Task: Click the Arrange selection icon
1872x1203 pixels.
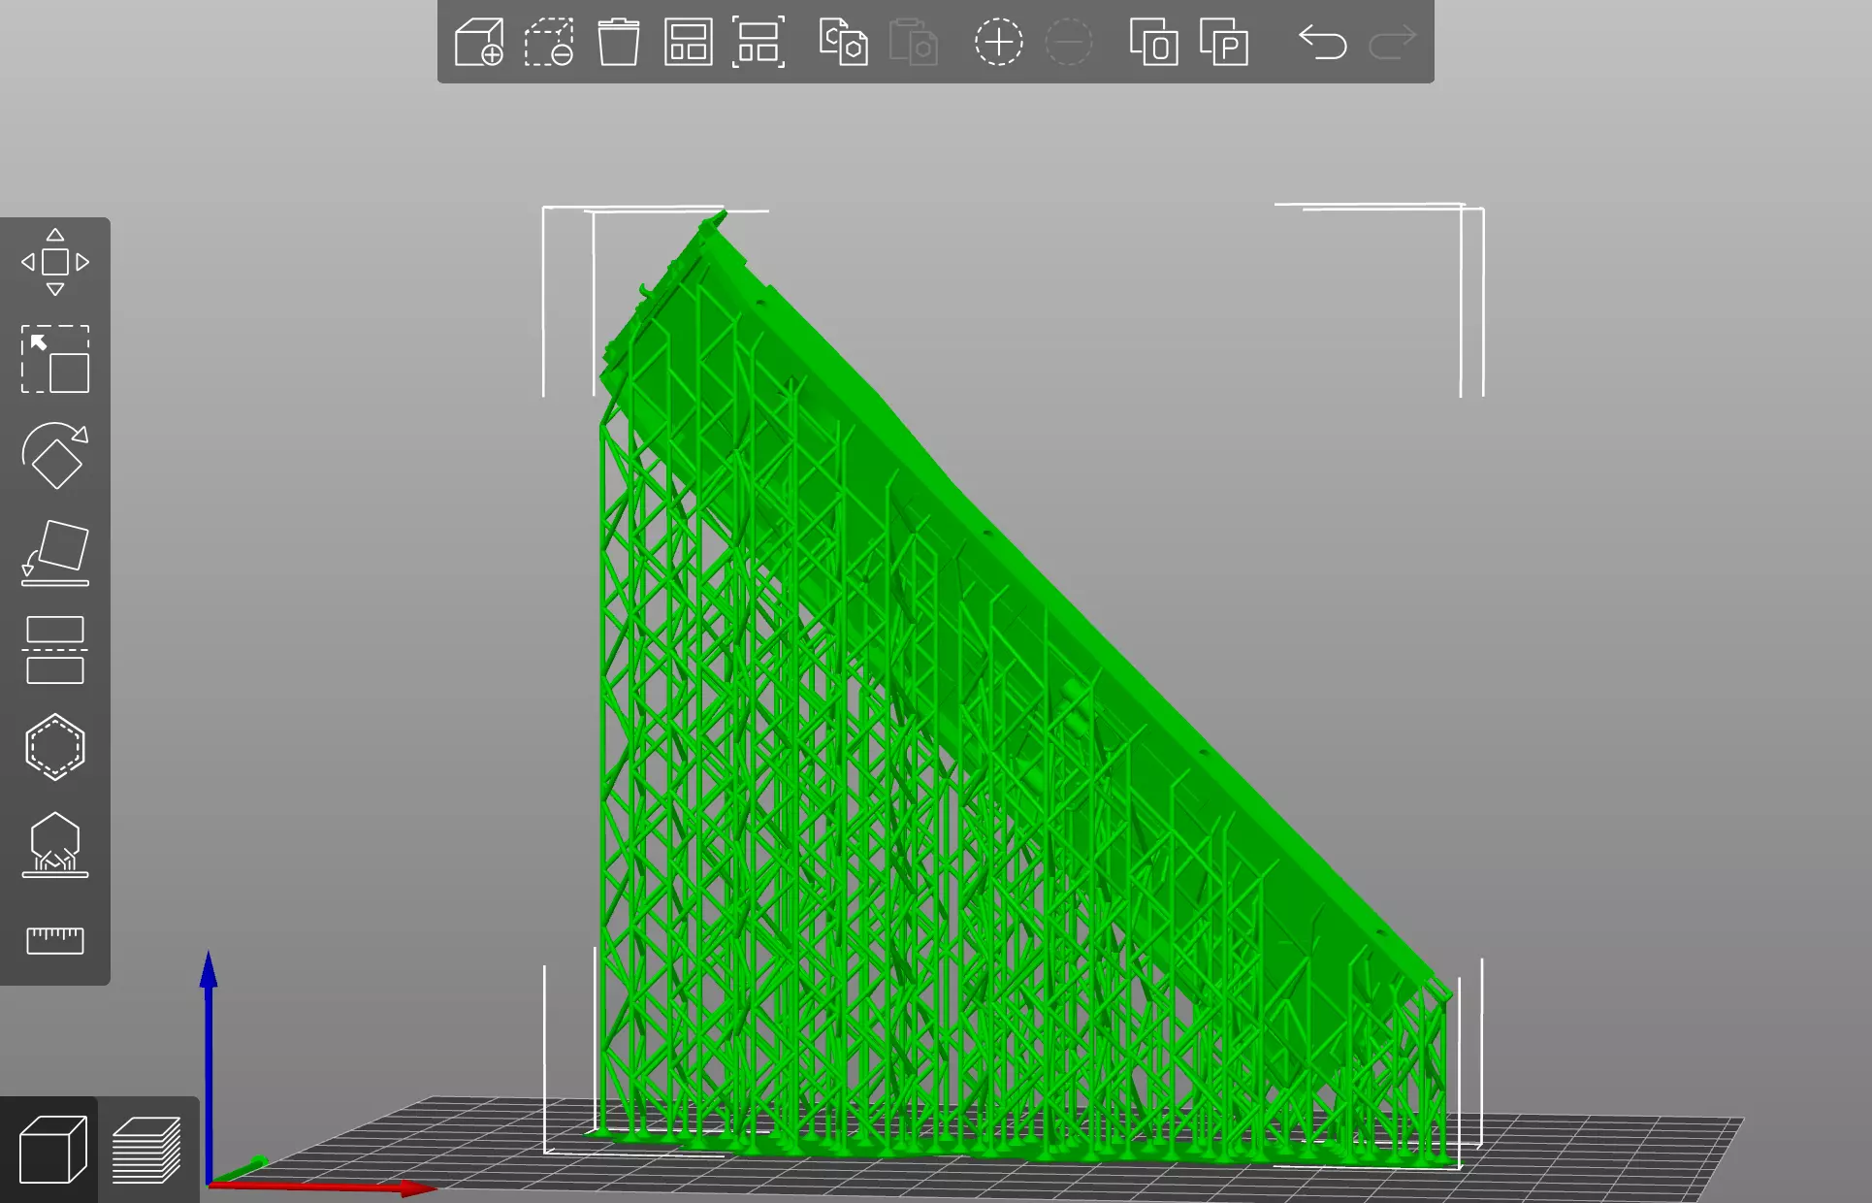Action: coord(758,43)
